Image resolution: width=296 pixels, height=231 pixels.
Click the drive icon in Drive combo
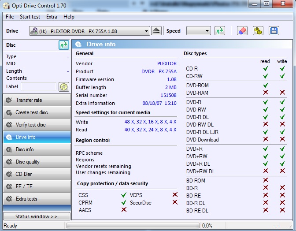(x=34, y=31)
